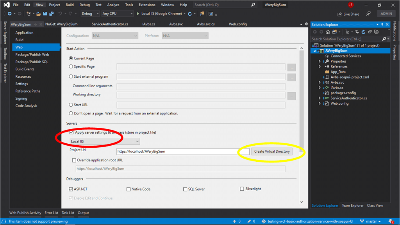Click the Solutions and Folders view switch icon
The height and width of the screenshot is (225, 400).
click(x=334, y=32)
